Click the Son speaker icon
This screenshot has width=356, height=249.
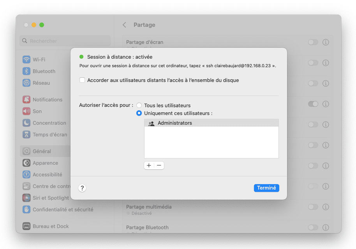[x=26, y=111]
